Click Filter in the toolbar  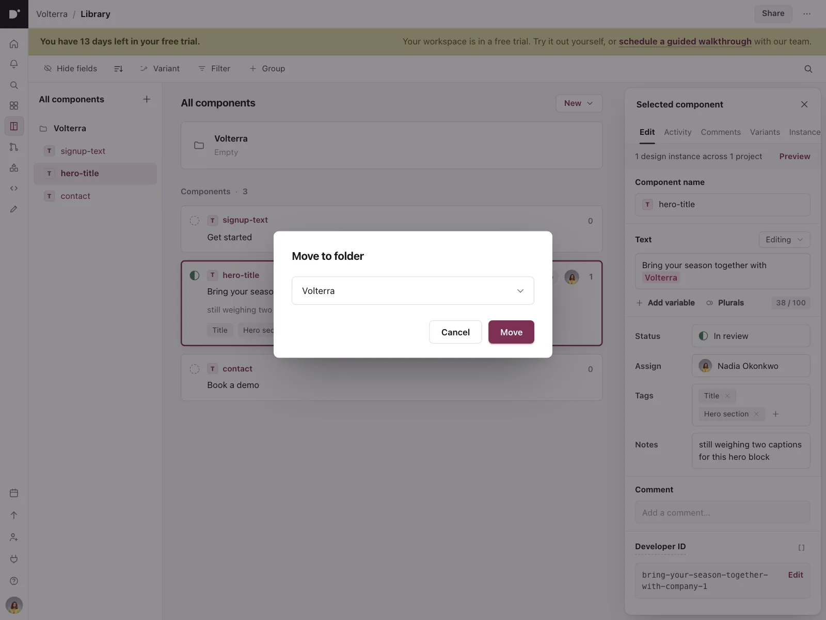tap(214, 69)
